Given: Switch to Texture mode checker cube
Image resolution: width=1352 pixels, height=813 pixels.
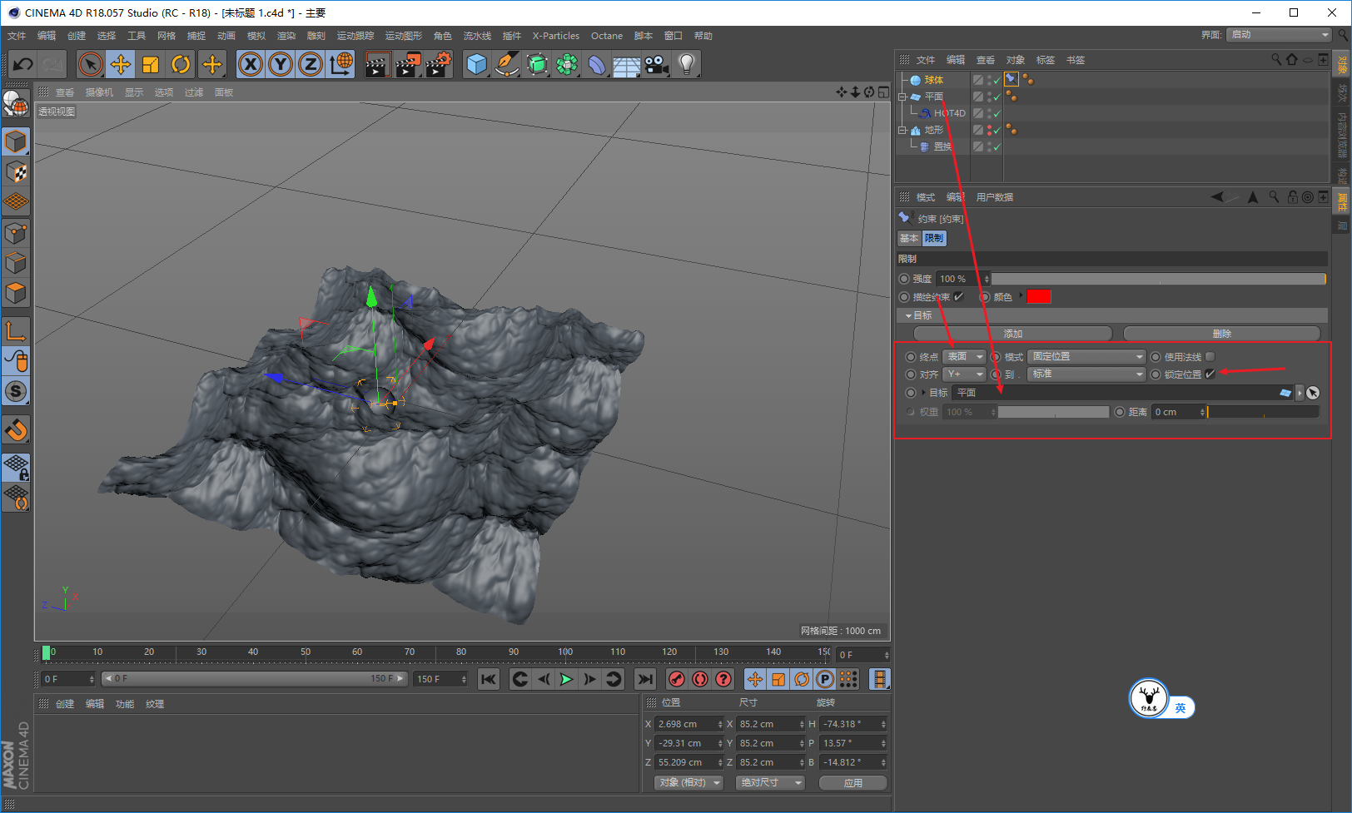Looking at the screenshot, I should pos(16,172).
